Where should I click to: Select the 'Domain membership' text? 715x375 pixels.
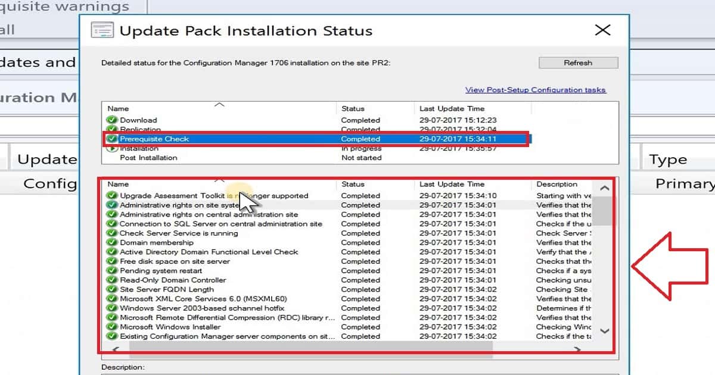[x=156, y=242]
